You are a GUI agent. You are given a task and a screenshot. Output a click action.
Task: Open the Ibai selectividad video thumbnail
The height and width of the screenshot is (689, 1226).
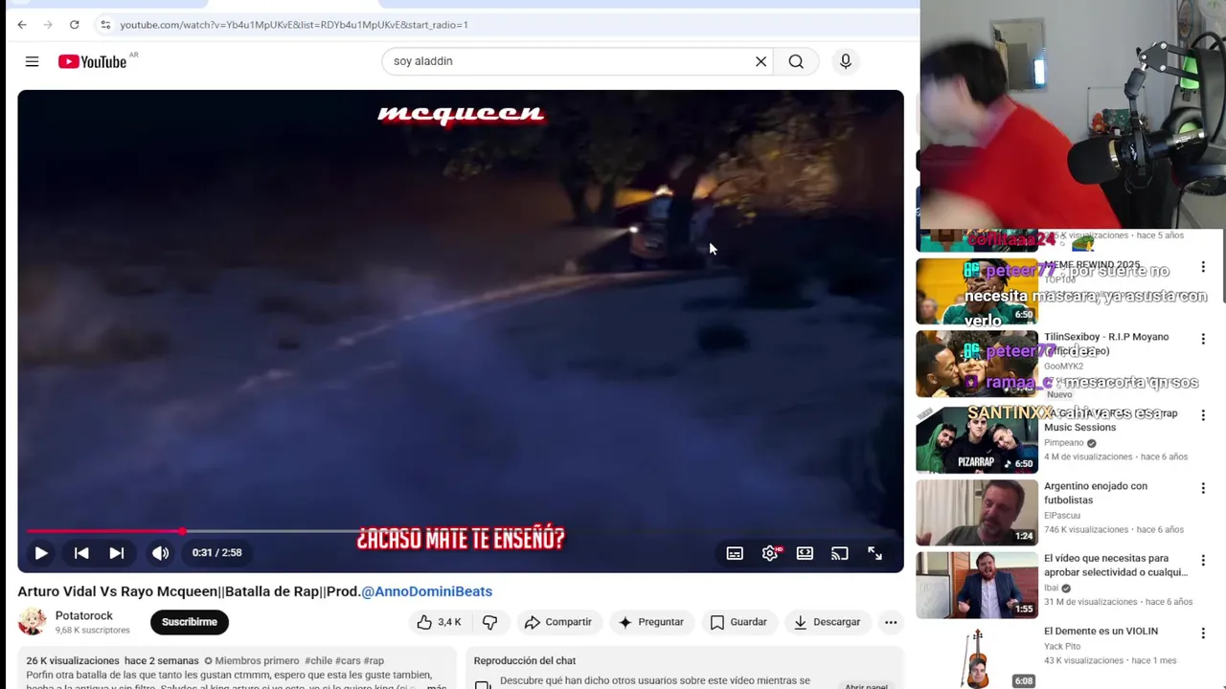point(977,585)
